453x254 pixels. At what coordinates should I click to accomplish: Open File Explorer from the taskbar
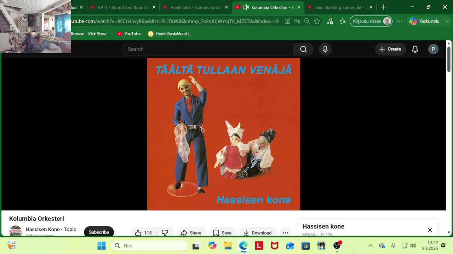[228, 246]
